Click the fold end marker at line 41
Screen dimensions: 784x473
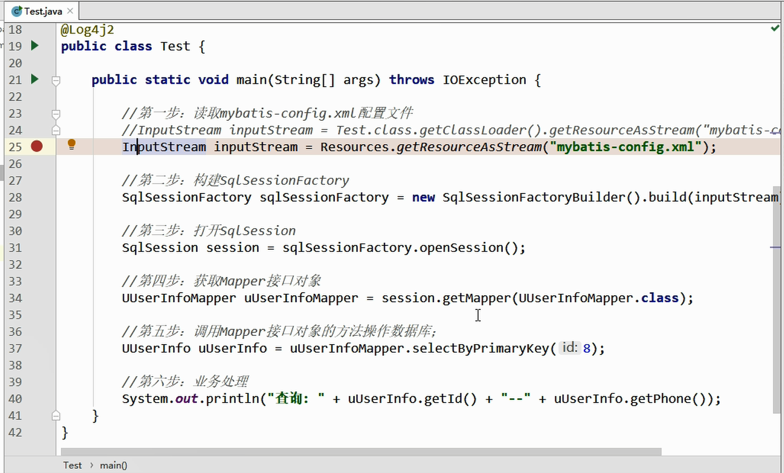(x=56, y=416)
